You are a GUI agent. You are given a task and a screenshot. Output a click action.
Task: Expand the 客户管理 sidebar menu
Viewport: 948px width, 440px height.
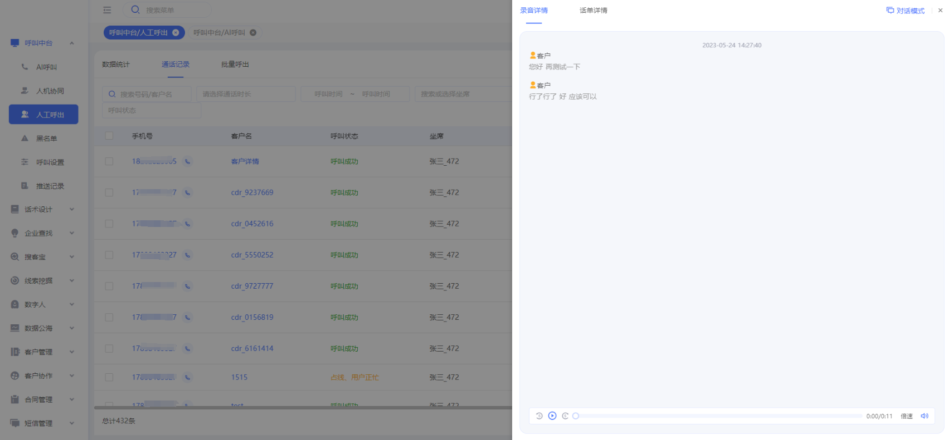[42, 352]
